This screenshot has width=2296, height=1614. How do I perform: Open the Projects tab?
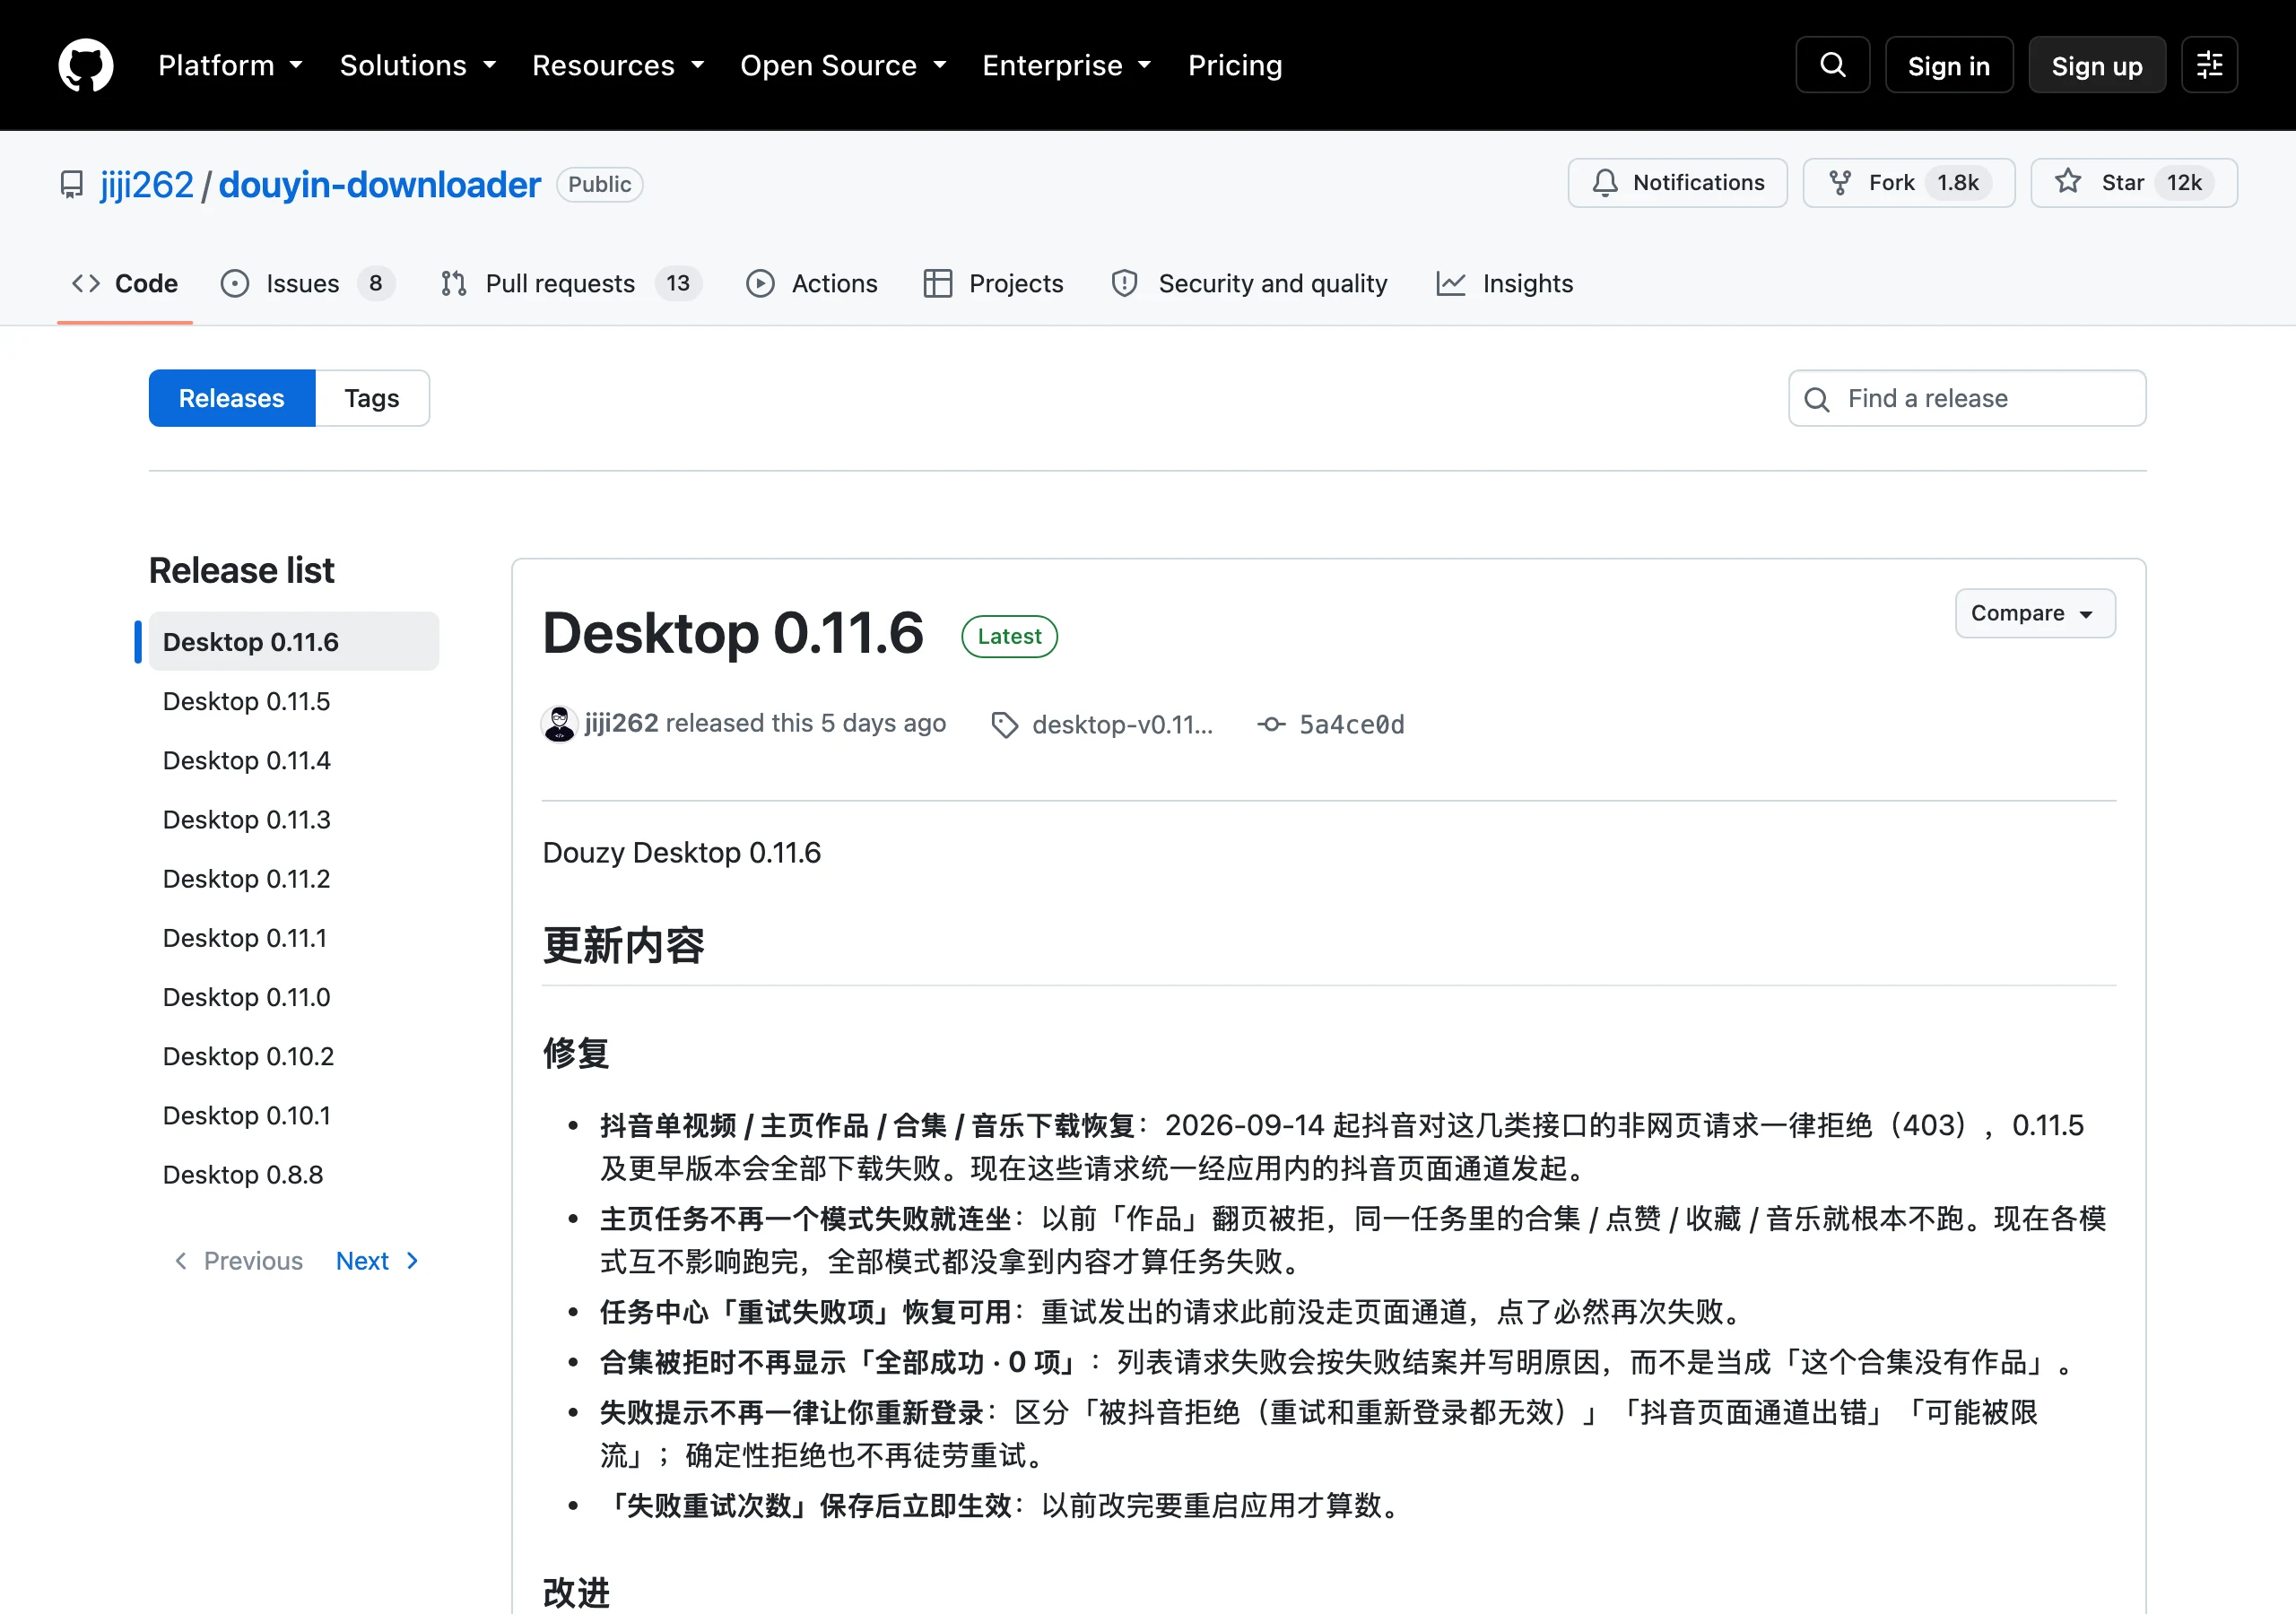tap(993, 284)
